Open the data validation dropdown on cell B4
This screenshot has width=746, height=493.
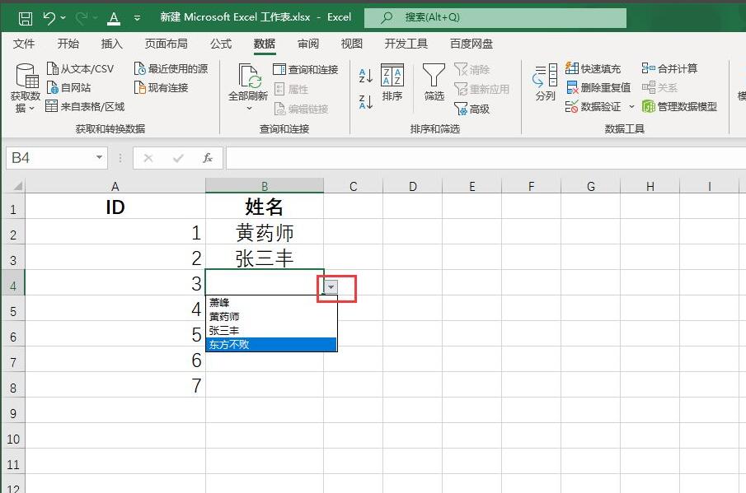330,287
